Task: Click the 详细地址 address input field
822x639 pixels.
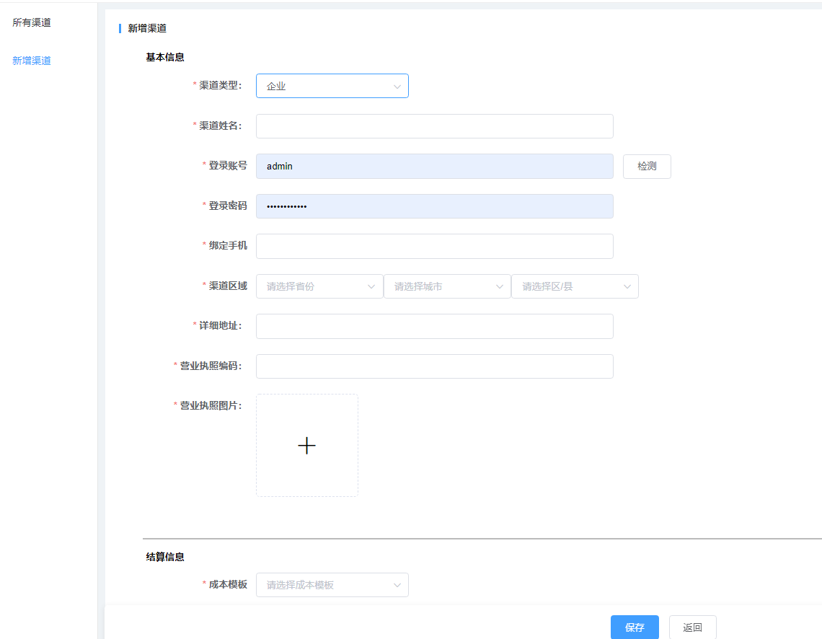Action: click(x=434, y=326)
